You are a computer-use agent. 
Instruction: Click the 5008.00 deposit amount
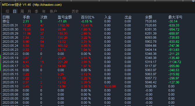point(110,86)
